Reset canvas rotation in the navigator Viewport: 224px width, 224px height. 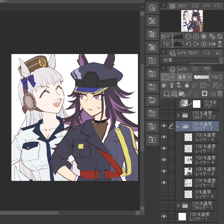203,44
